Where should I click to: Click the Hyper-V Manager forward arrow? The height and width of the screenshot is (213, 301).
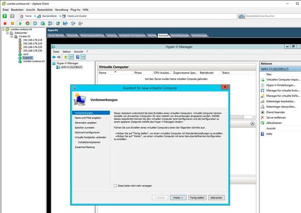pyautogui.click(x=59, y=57)
